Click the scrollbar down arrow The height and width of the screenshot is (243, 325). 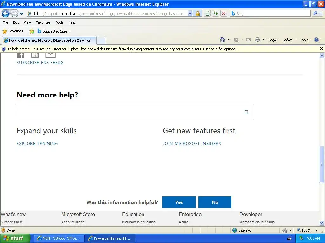tap(322, 223)
